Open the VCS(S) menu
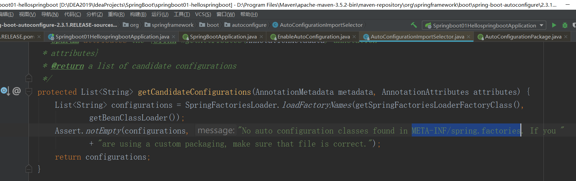 click(x=203, y=14)
